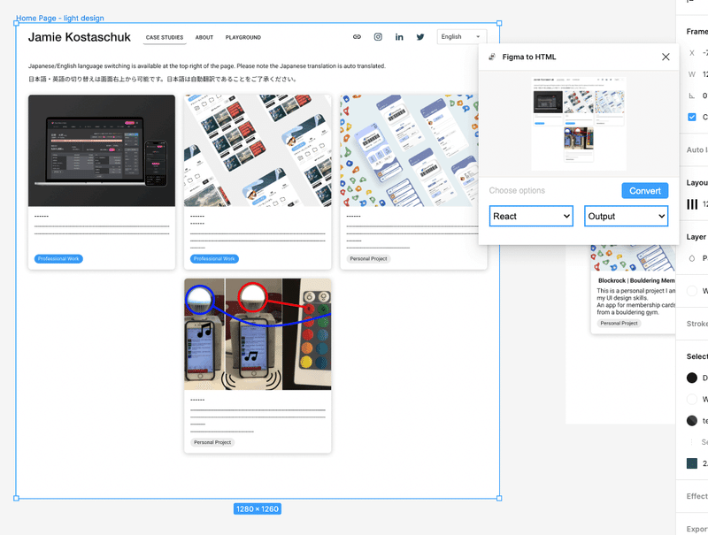This screenshot has width=708, height=535.
Task: Click Professional Work tag on second card
Action: [214, 259]
